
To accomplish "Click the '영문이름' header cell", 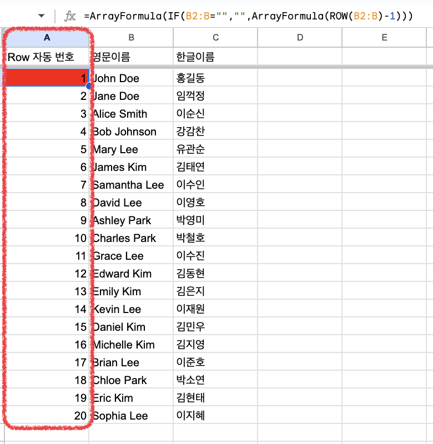I will (131, 57).
